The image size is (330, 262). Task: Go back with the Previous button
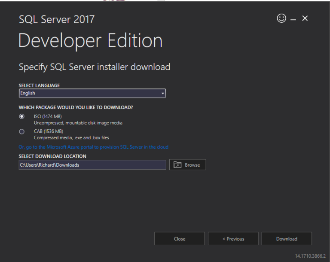coord(233,239)
